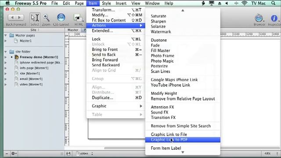Open the Edit menu
This screenshot has width=281, height=158.
66,3
